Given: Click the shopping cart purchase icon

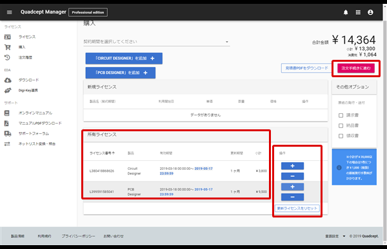Looking at the screenshot, I should 7,47.
